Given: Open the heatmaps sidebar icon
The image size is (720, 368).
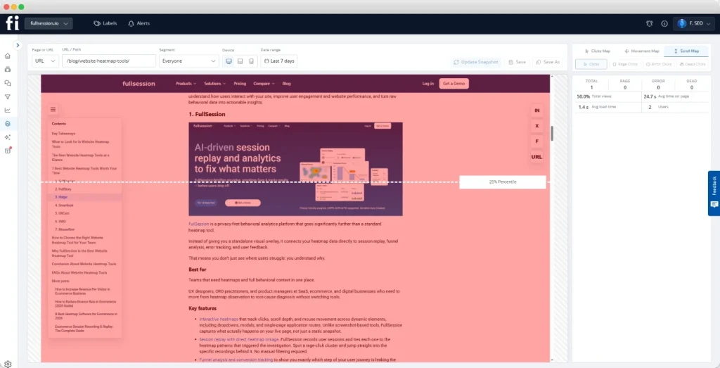Looking at the screenshot, I should (x=7, y=124).
